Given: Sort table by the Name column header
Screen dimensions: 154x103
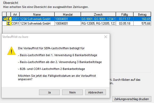Looking at the screenshot, I should pos(37,15).
